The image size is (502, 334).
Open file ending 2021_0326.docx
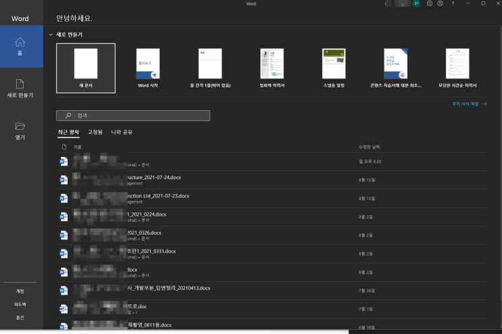[272, 235]
